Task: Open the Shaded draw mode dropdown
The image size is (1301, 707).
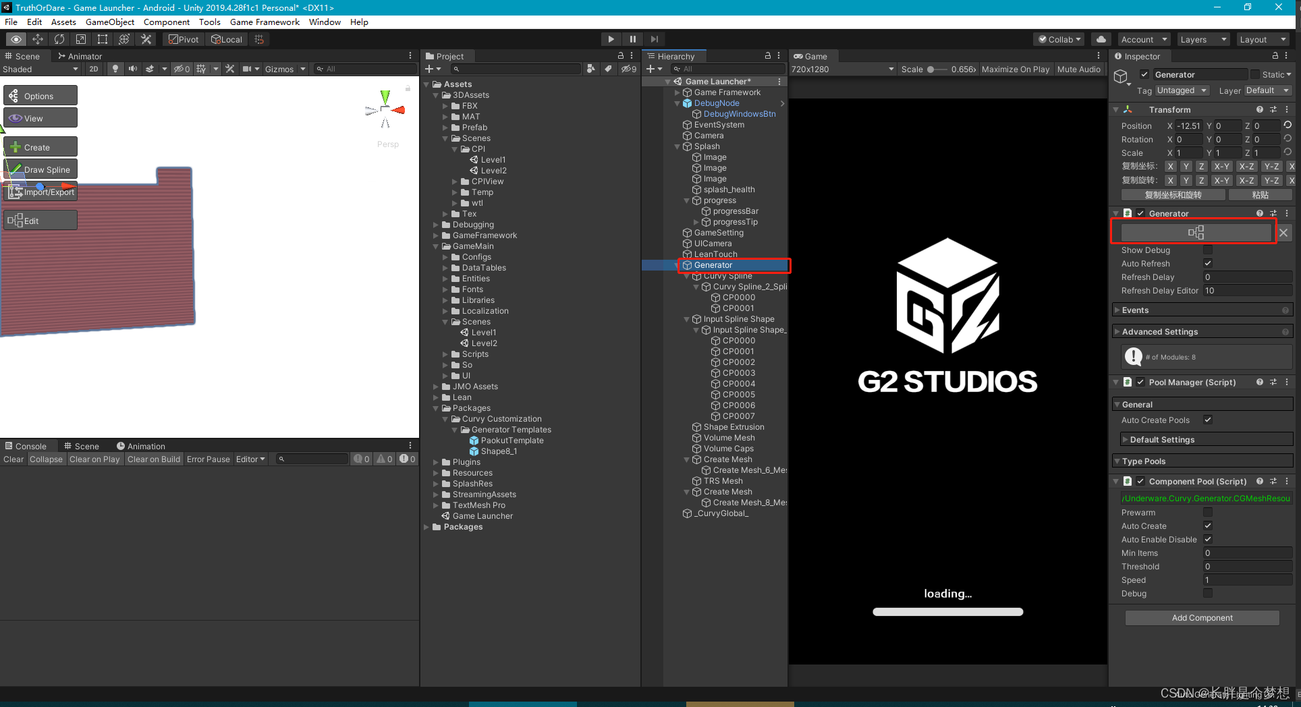Action: pyautogui.click(x=40, y=69)
